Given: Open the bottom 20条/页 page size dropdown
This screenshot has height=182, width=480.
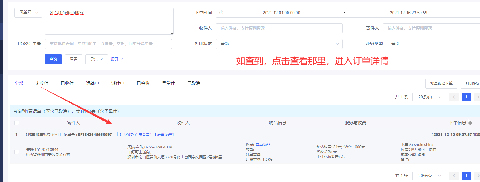Looking at the screenshot, I should (428, 176).
